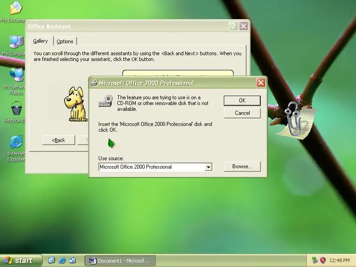The image size is (356, 267).
Task: Click the 'Use source:' label
Action: pos(111,158)
